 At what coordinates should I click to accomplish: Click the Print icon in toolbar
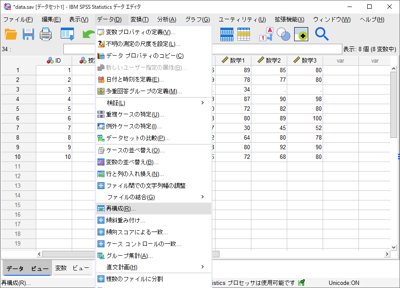46,34
